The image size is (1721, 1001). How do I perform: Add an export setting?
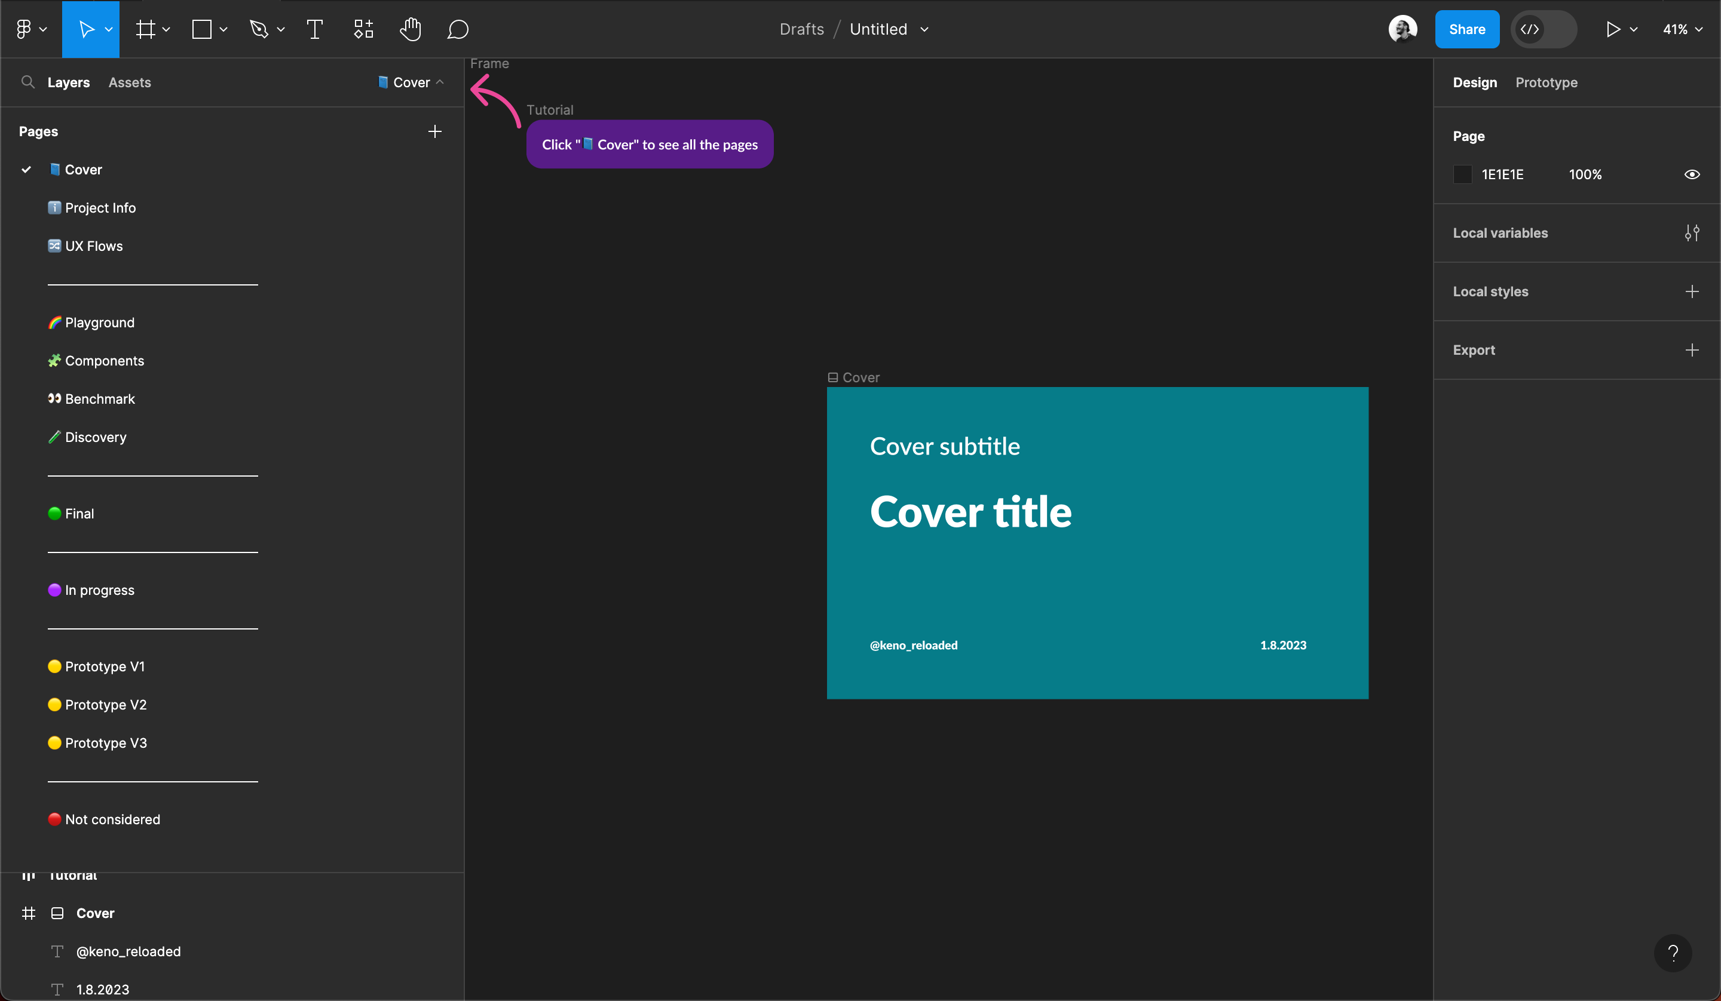coord(1692,350)
